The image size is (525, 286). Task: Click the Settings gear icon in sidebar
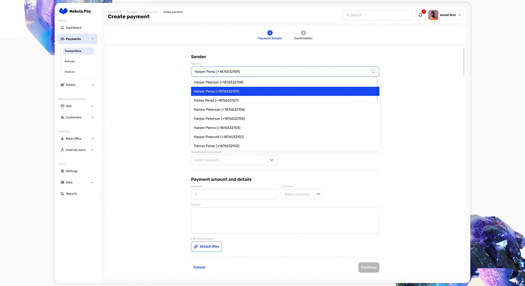click(x=62, y=171)
